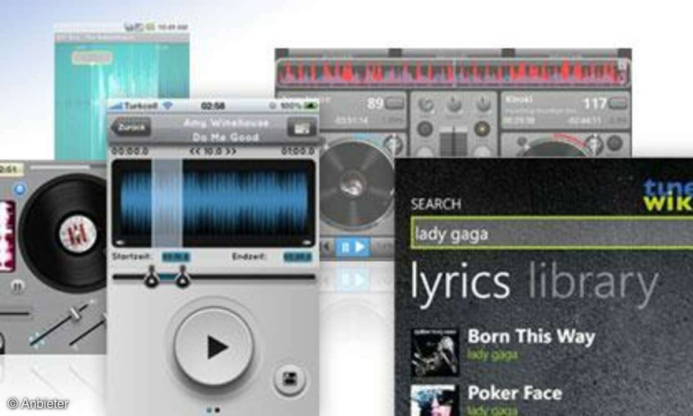
Task: Click the battery indicator in the iPhone status bar
Action: (311, 106)
